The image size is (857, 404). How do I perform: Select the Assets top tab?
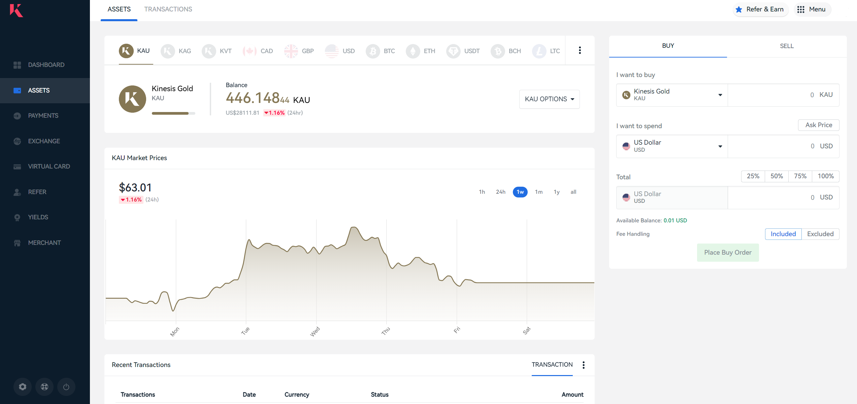pos(119,9)
